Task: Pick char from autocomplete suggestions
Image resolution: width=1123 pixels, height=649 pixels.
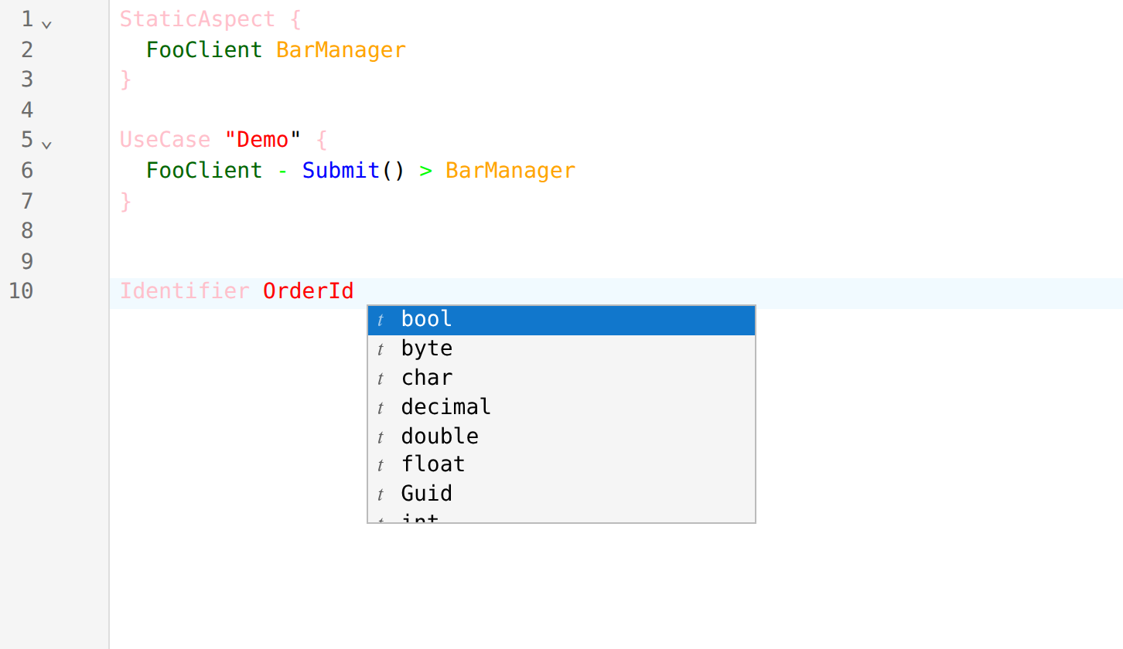Action: pyautogui.click(x=561, y=379)
